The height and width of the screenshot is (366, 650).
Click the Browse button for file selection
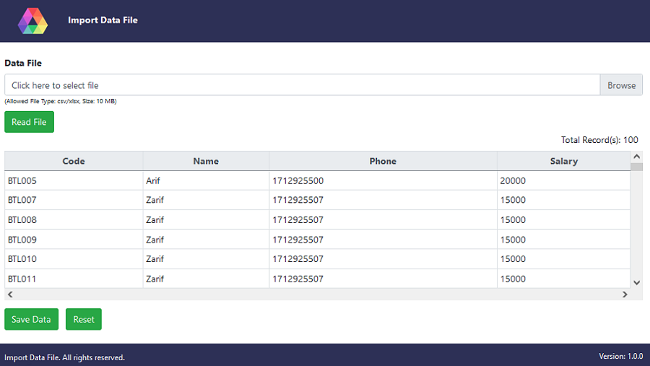click(621, 85)
